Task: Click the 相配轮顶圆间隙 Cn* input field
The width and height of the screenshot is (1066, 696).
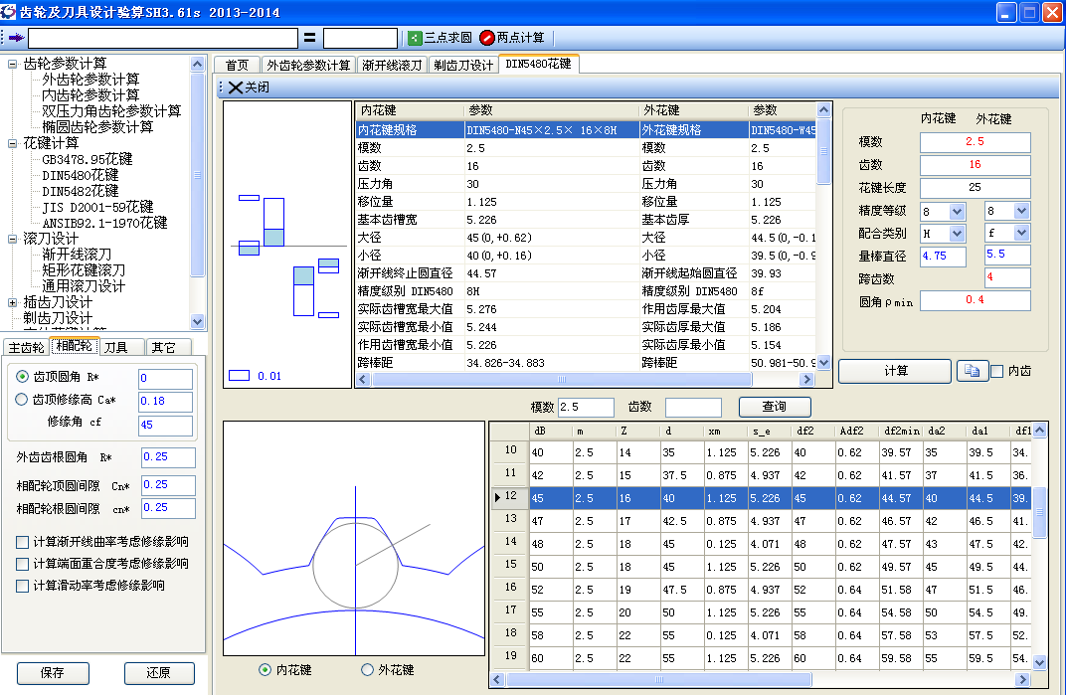Action: (x=168, y=485)
